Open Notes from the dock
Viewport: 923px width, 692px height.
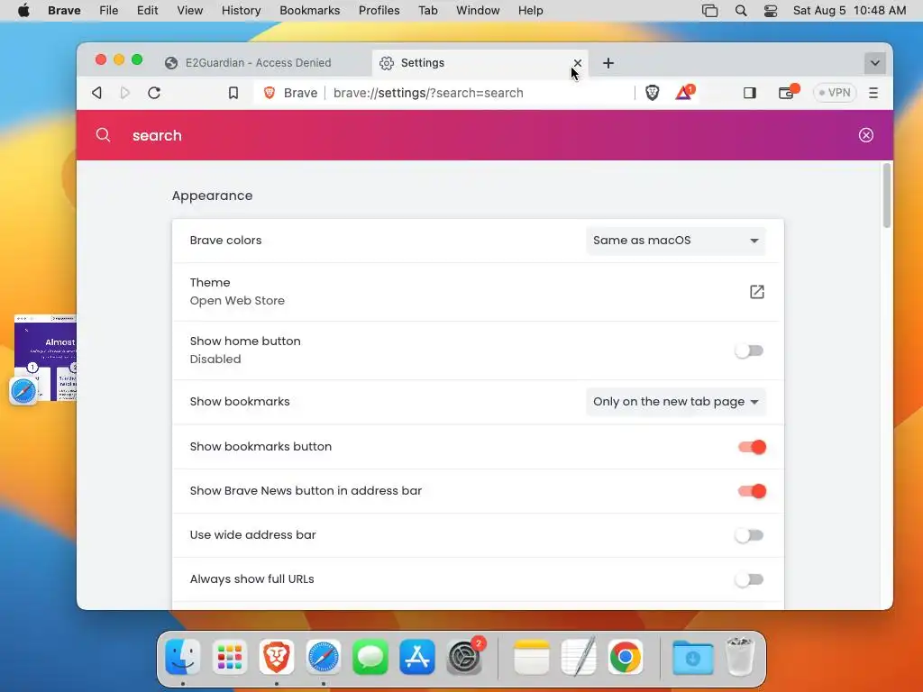[x=532, y=657]
